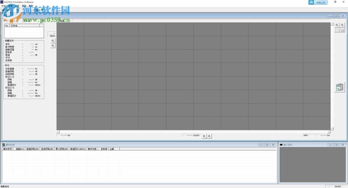Click the 标记[1-2] label in the marker panel

[x=10, y=77]
